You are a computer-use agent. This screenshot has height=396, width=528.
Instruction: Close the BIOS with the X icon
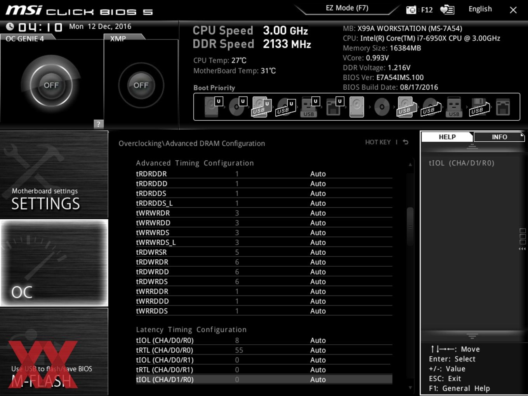[513, 10]
